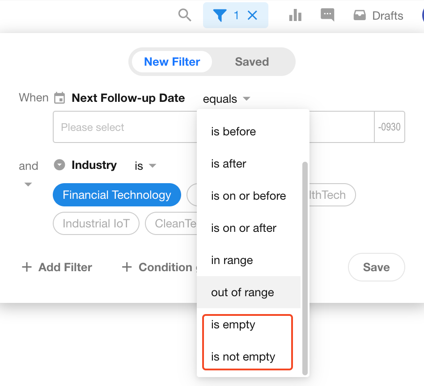Switch to the Saved tab
Viewport: 424px width, 386px height.
tap(252, 62)
